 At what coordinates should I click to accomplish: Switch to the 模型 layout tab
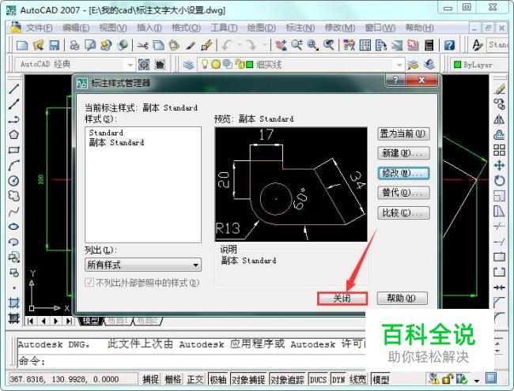tap(90, 321)
